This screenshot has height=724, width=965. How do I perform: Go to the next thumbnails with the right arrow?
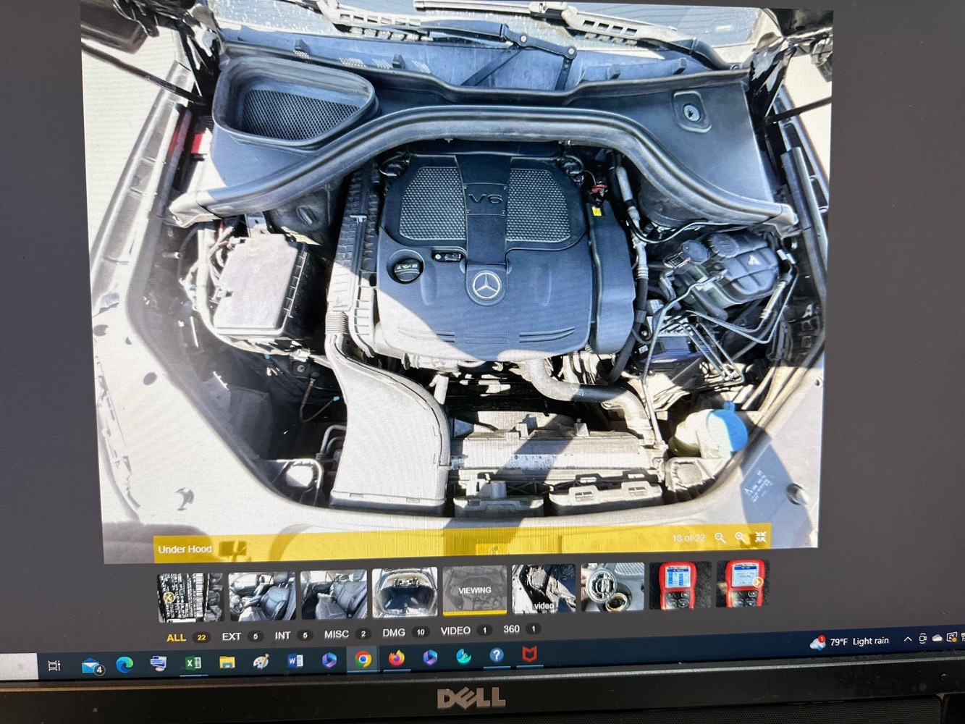click(758, 582)
